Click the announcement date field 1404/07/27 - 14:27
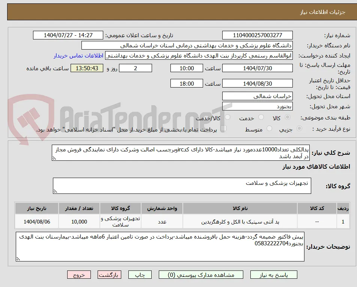 (68, 35)
